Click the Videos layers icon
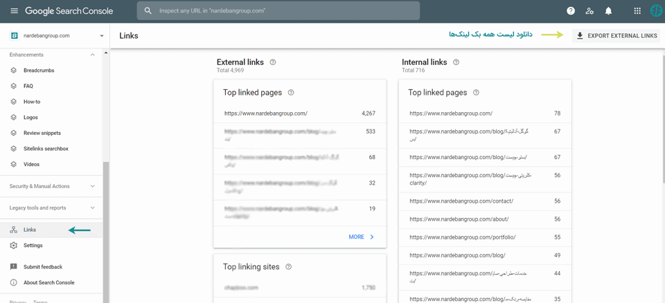 [14, 164]
